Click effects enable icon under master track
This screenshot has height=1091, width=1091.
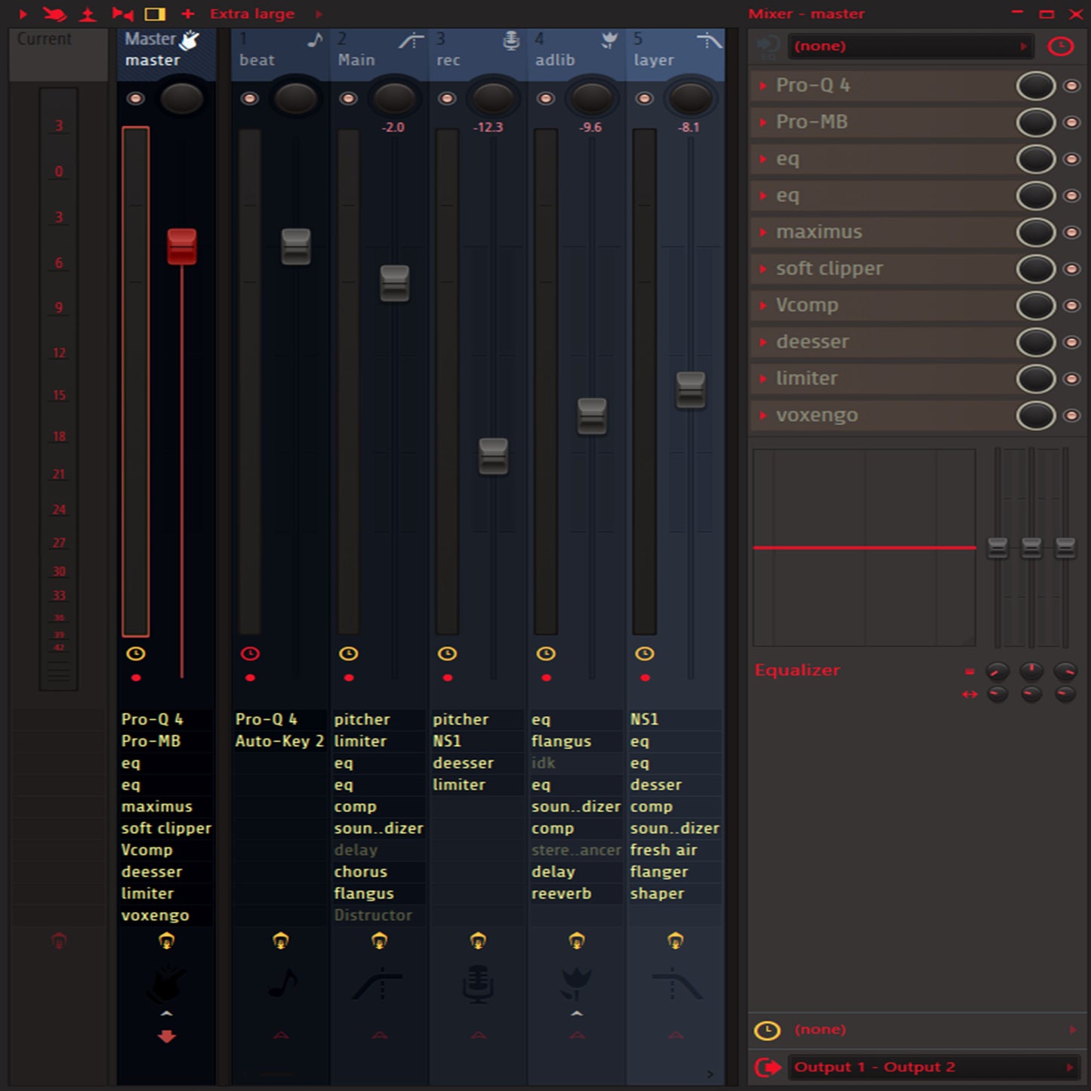(167, 941)
